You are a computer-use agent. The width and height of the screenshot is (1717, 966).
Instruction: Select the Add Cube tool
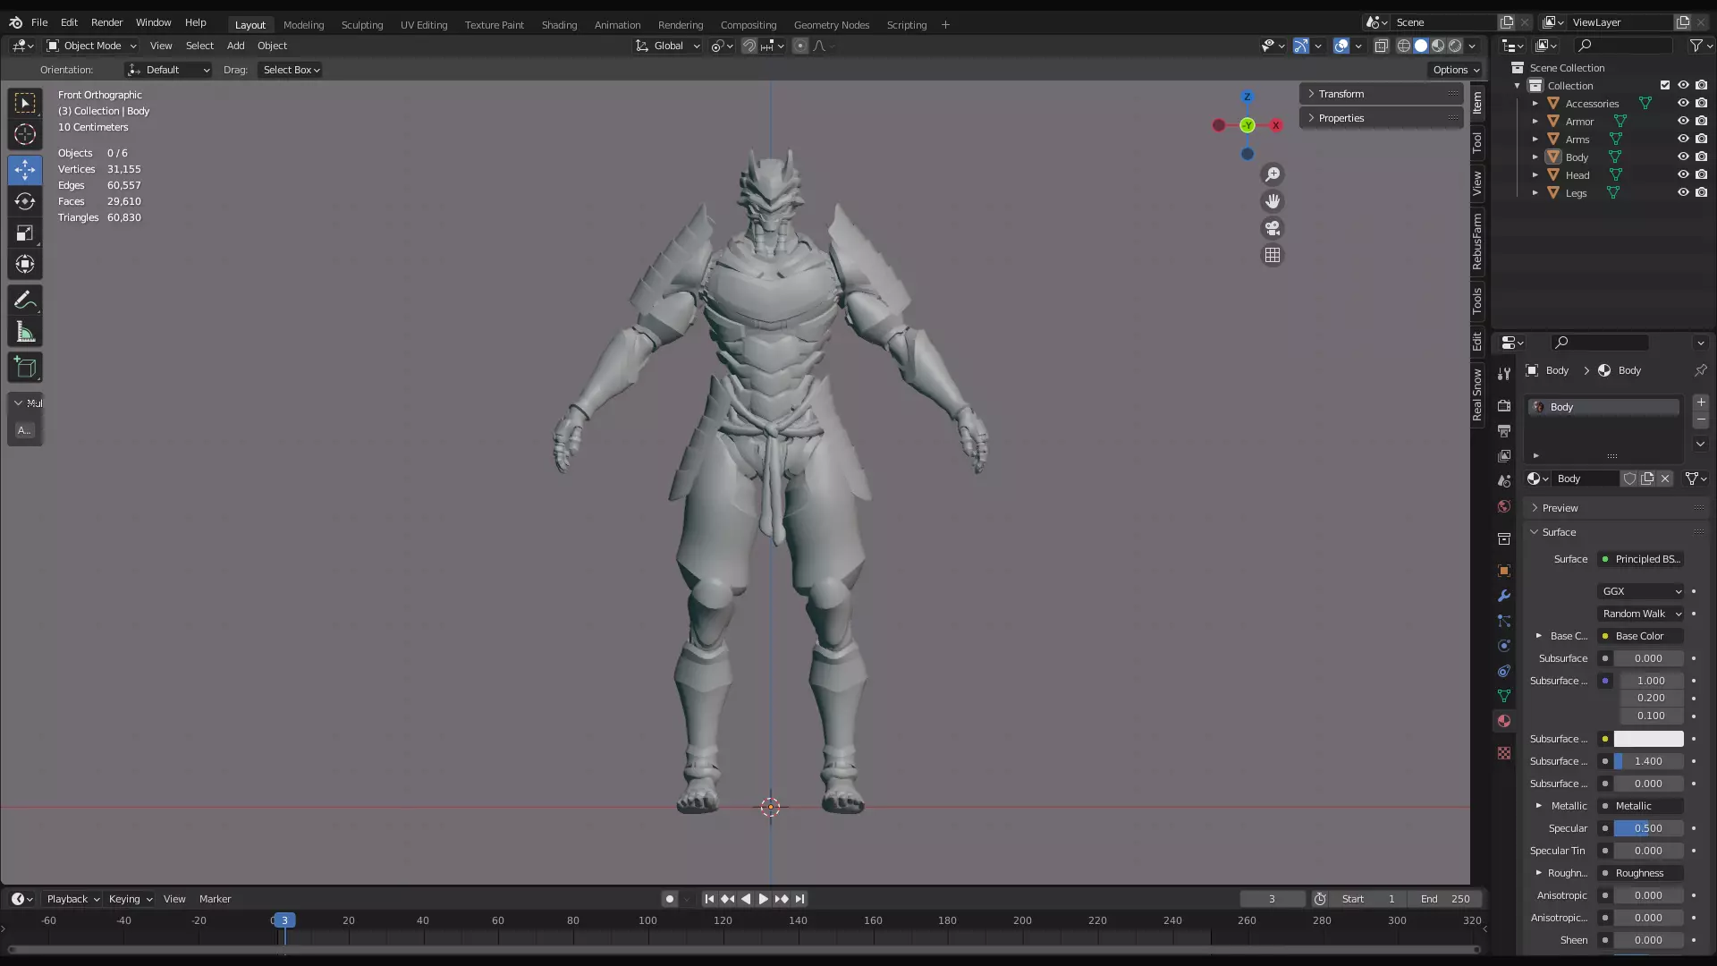coord(25,368)
